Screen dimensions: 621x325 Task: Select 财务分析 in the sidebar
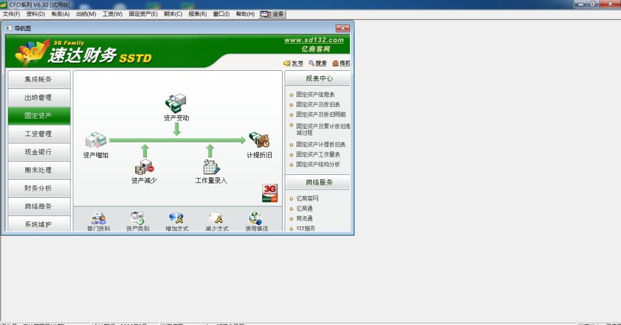coord(39,189)
